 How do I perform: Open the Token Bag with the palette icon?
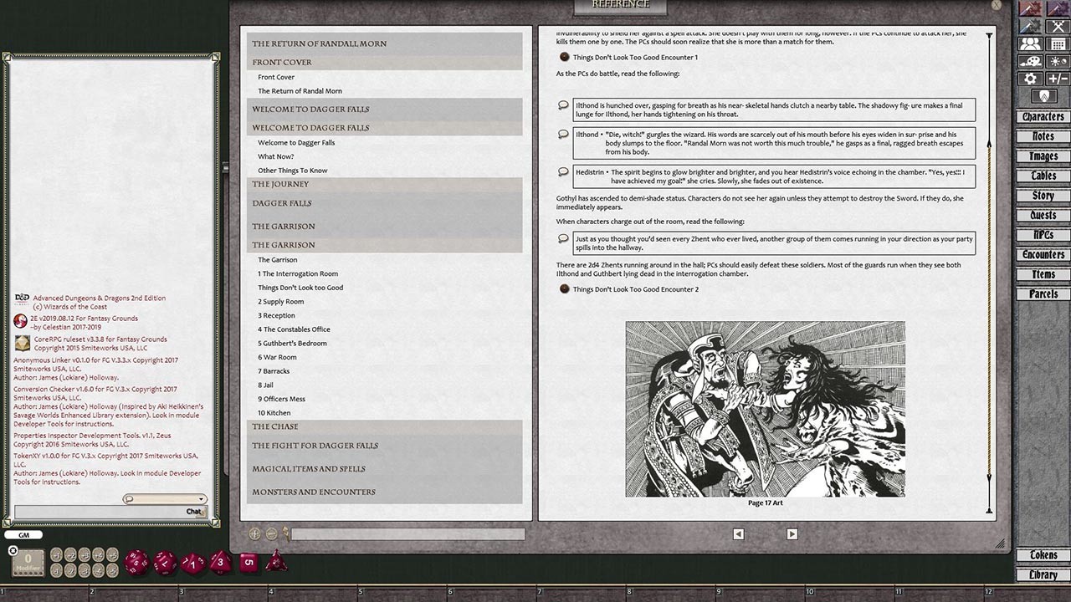click(x=1029, y=61)
